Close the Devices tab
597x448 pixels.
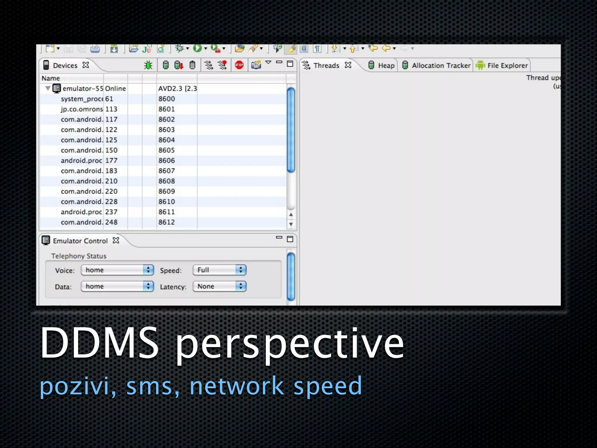pos(85,65)
